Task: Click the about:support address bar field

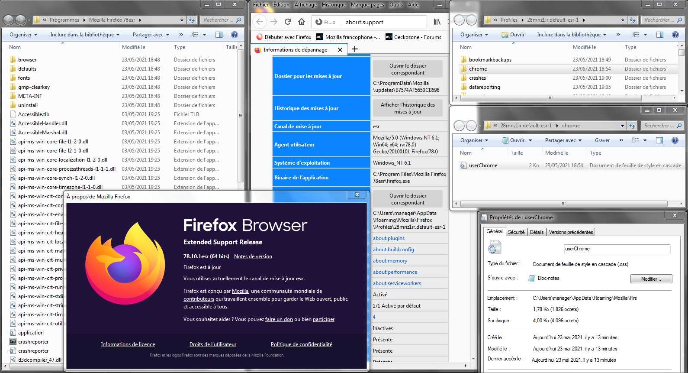Action: click(x=383, y=22)
